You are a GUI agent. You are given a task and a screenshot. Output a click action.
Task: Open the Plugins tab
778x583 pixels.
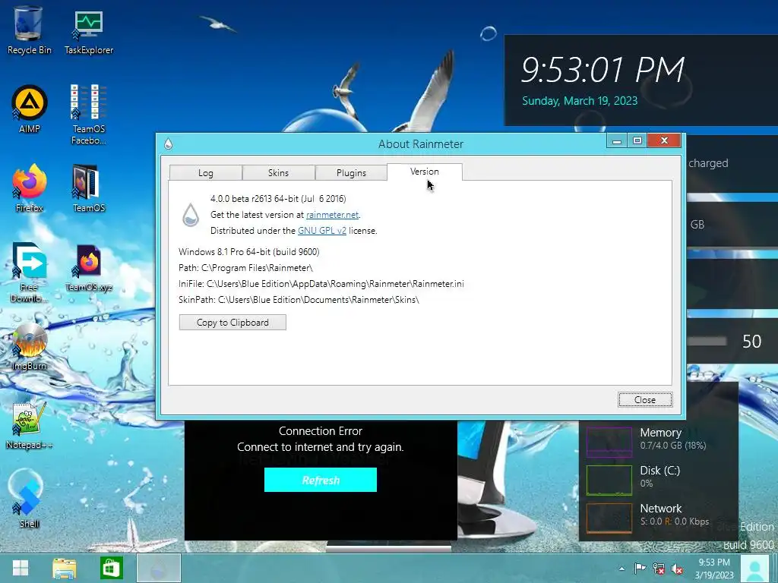coord(351,172)
